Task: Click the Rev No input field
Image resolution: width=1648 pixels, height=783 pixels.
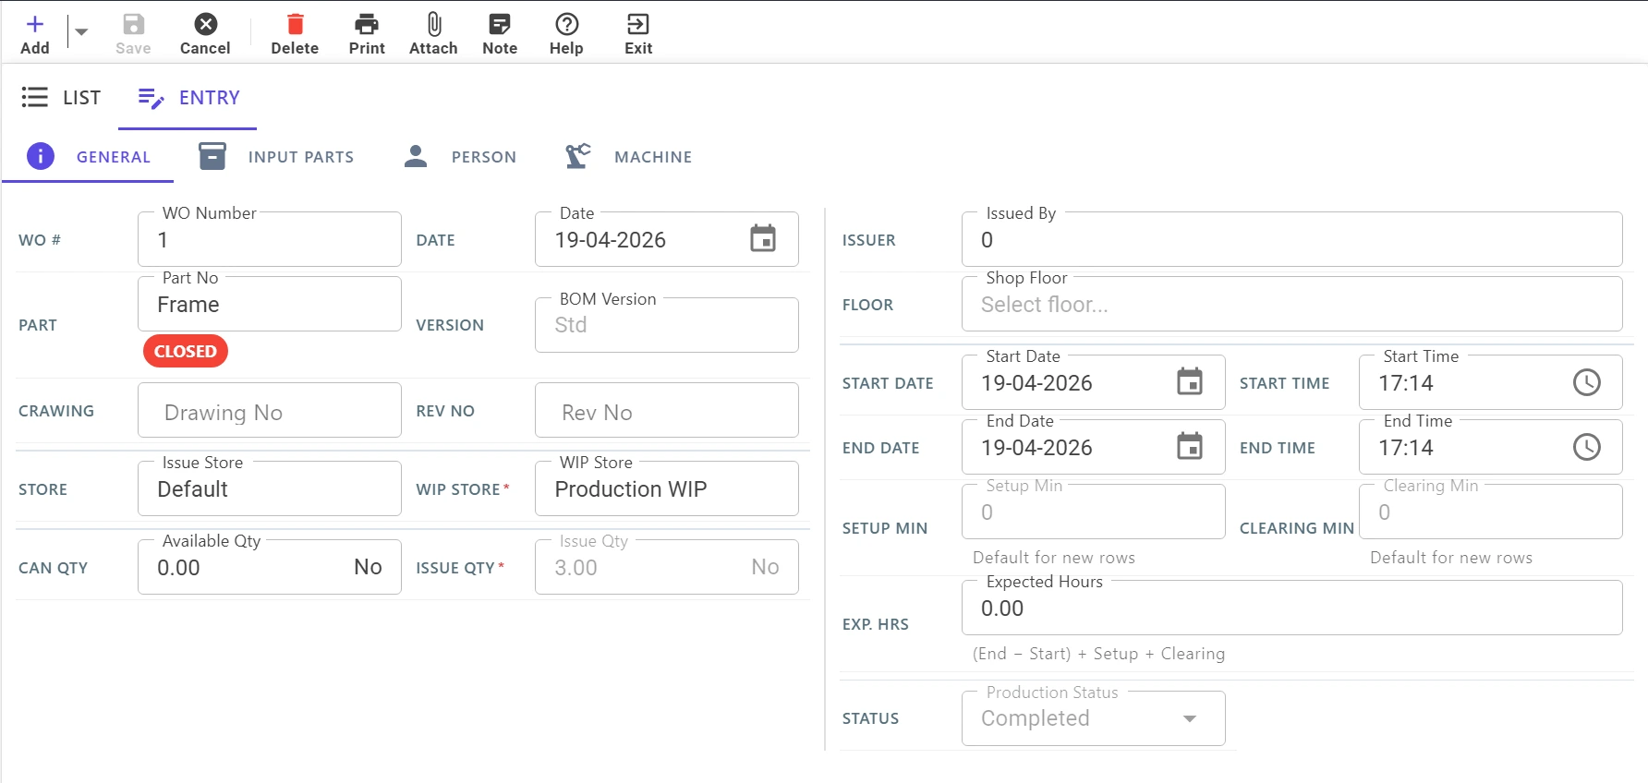Action: (x=667, y=411)
